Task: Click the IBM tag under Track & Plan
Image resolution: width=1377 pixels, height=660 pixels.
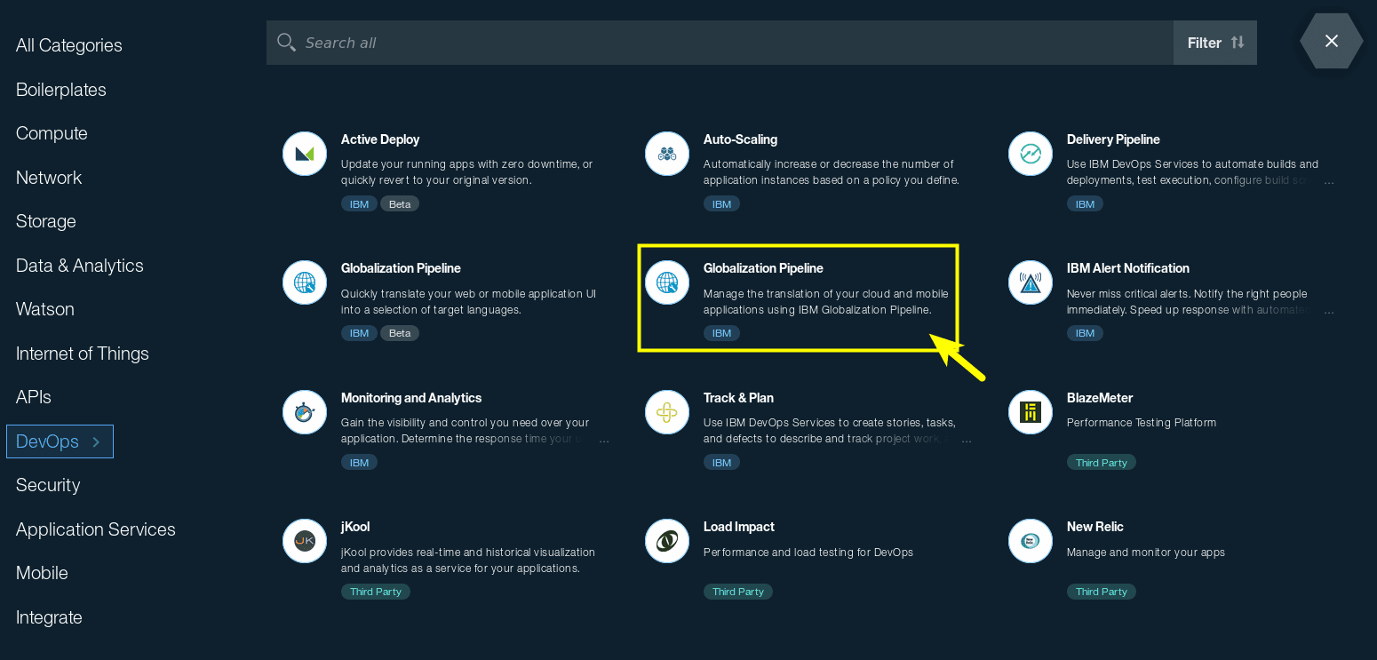Action: (721, 463)
